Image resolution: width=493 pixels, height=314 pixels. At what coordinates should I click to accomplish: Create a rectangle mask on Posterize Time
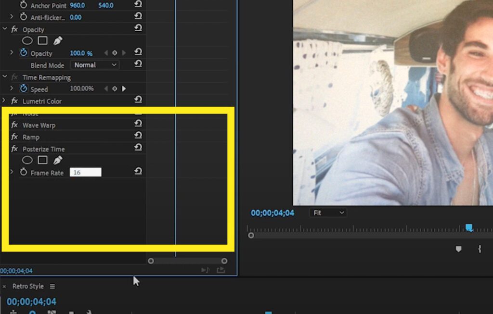tap(42, 160)
